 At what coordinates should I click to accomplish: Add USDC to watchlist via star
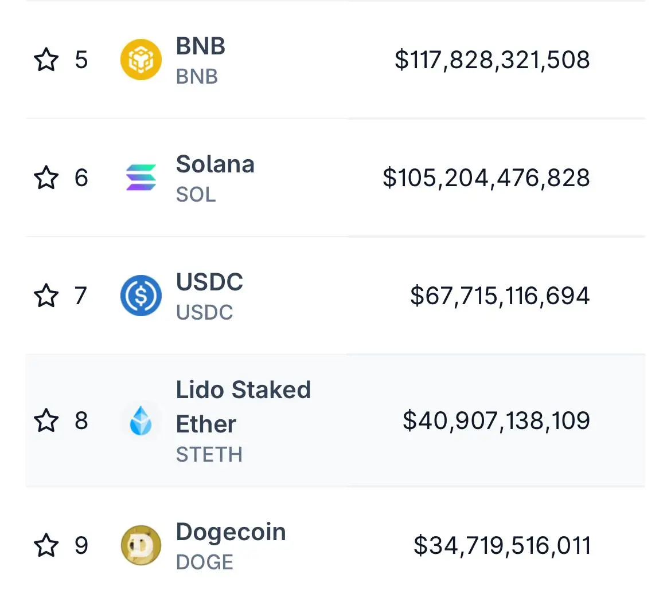point(46,295)
